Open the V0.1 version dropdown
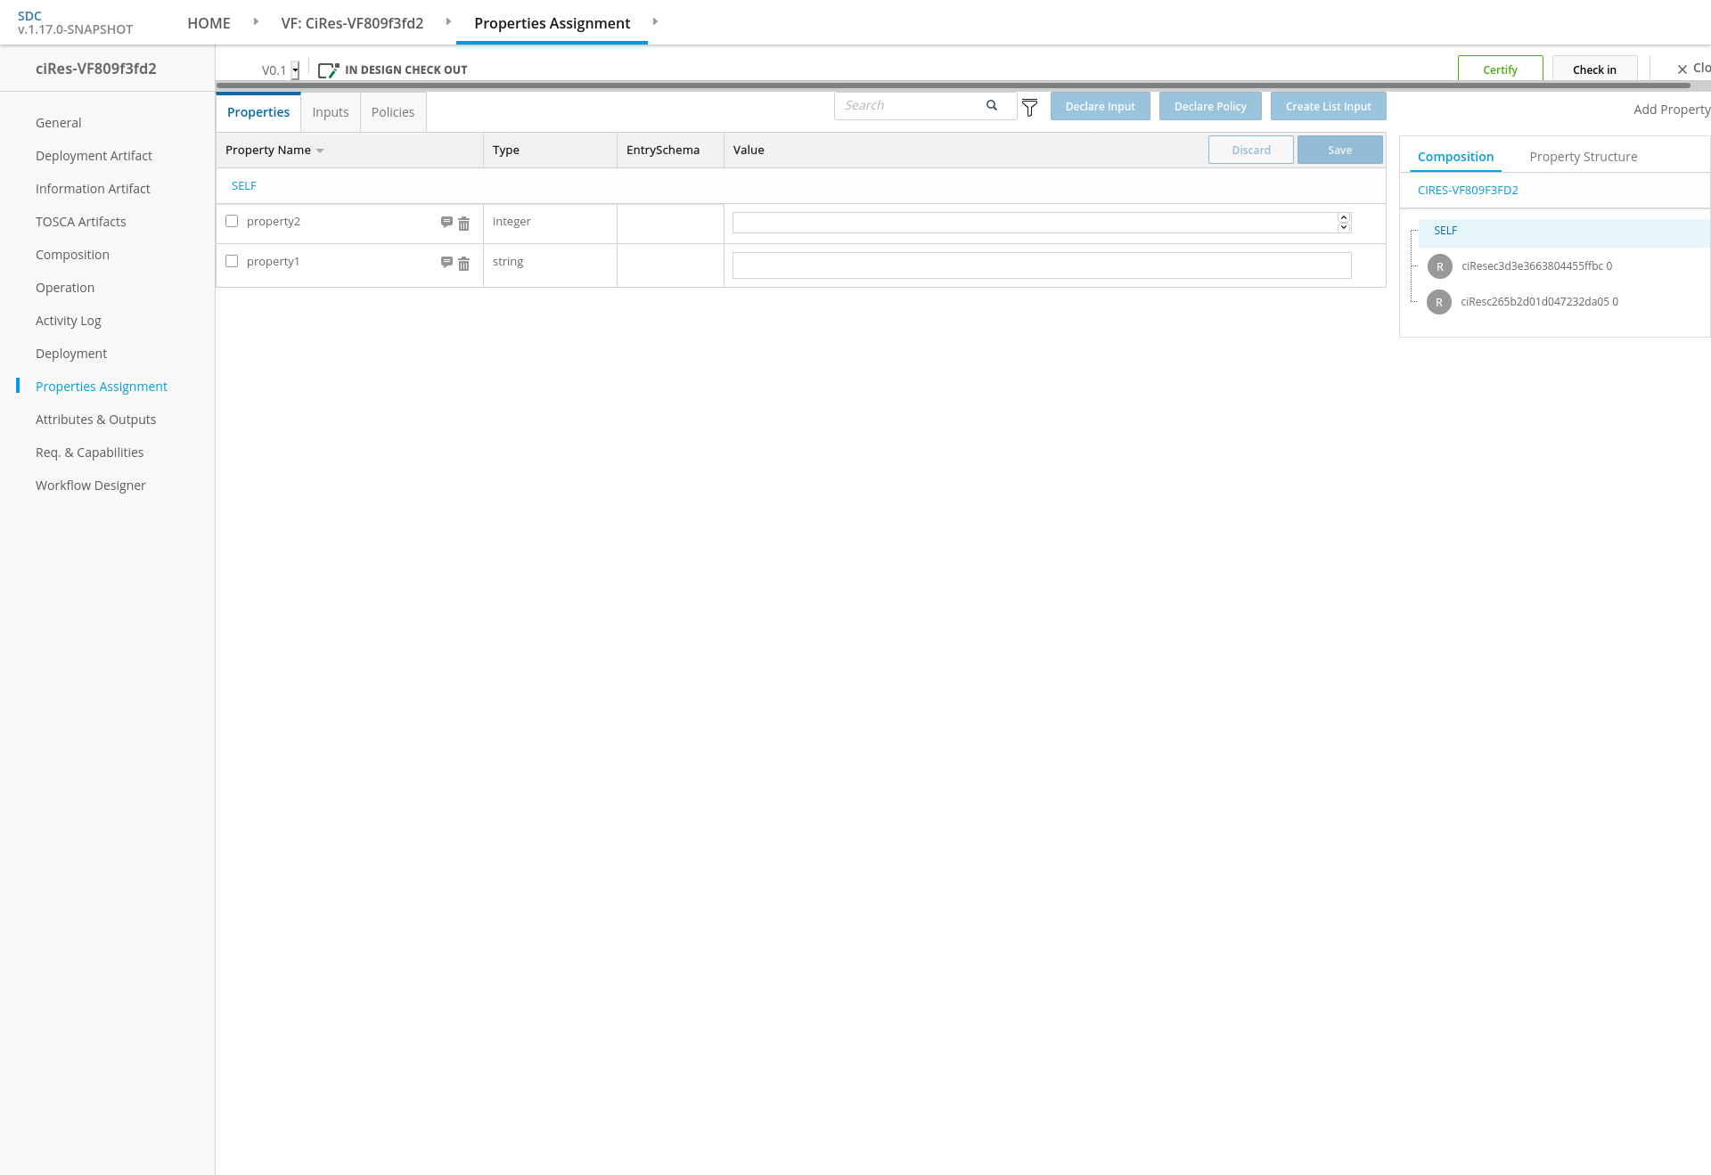Viewport: 1711px width, 1175px height. pos(295,70)
